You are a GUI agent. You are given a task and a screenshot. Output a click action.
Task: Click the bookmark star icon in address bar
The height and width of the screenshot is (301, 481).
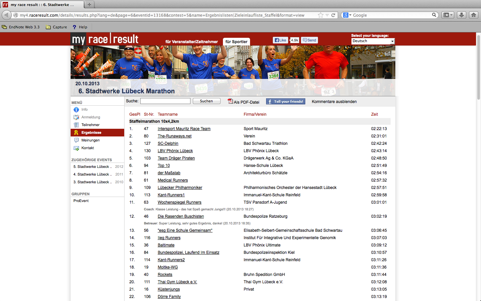point(321,15)
